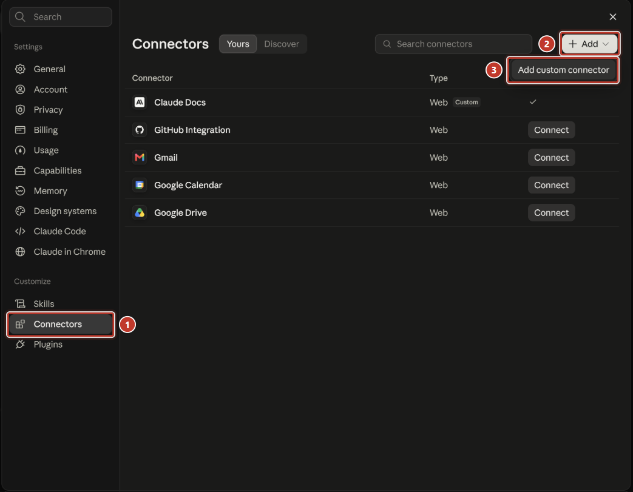Go to Account settings
The height and width of the screenshot is (492, 633).
tap(61, 89)
